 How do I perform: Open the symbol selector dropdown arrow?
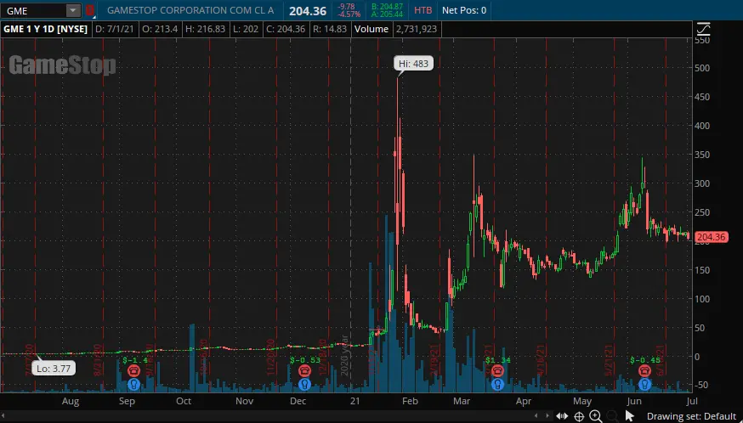(x=73, y=10)
